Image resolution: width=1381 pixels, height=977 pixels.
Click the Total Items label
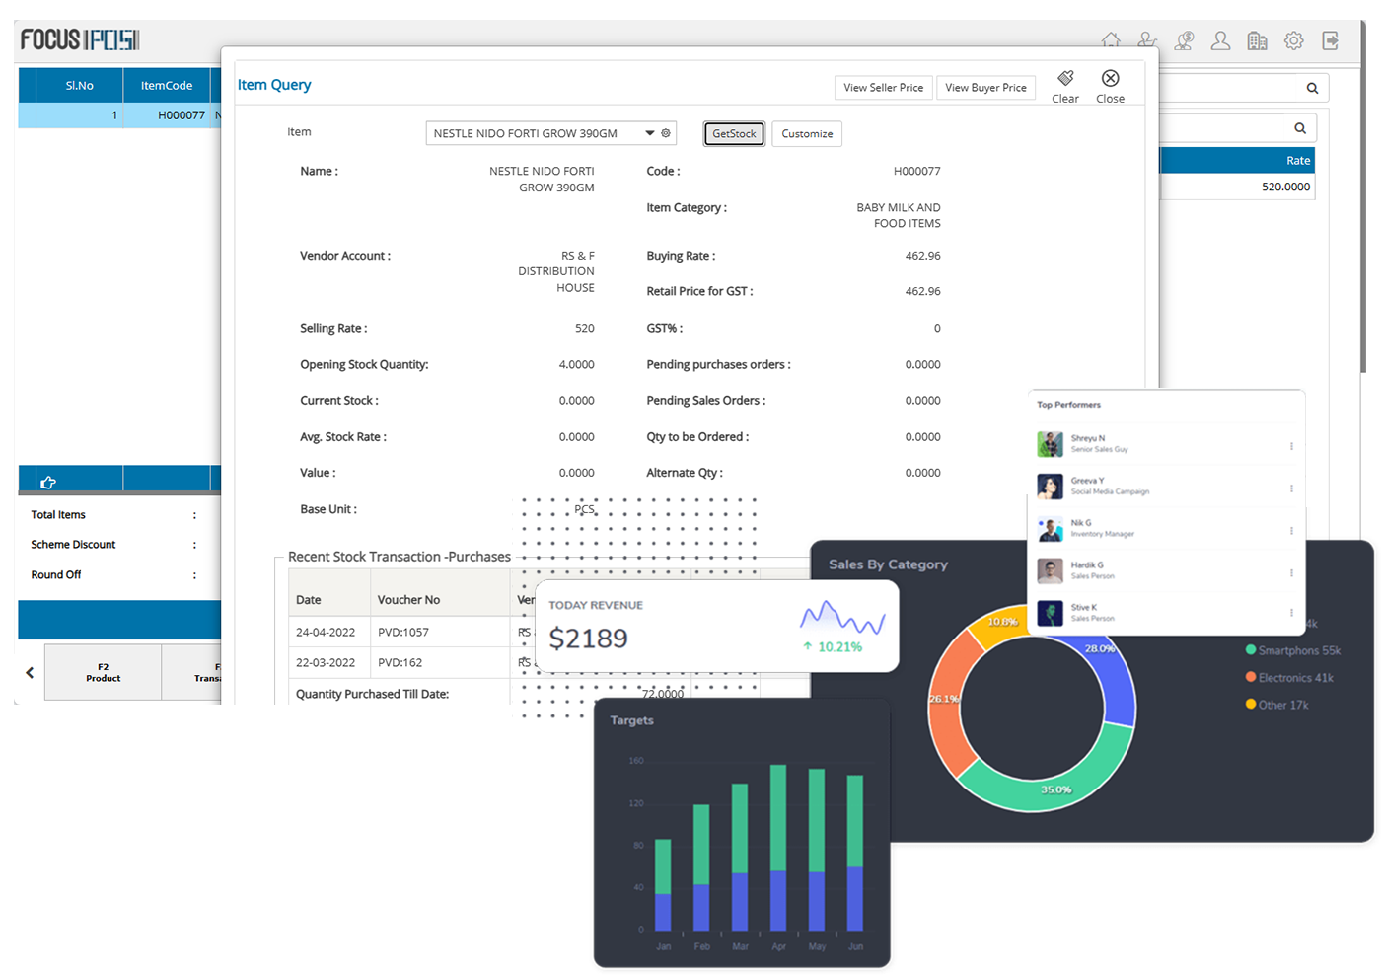point(58,515)
